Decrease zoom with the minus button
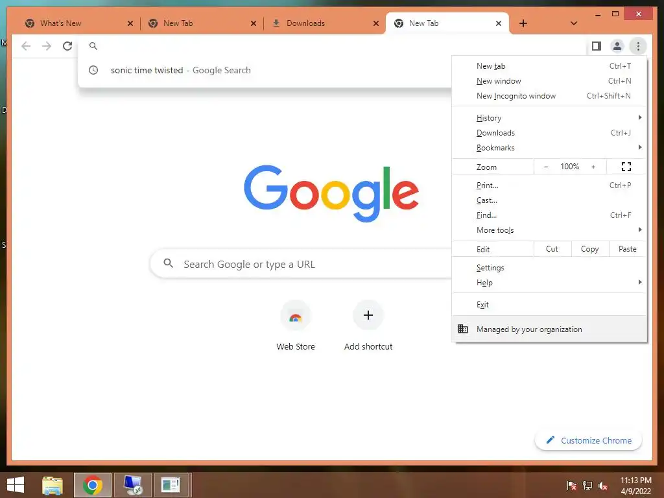 (x=546, y=167)
